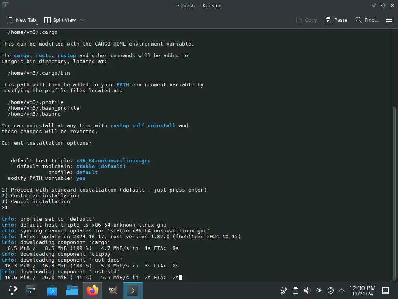The image size is (398, 299).
Task: Click the '/home/vm3/.bashrc' line
Action: 34,114
